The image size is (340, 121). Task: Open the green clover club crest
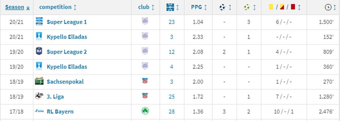click(145, 111)
